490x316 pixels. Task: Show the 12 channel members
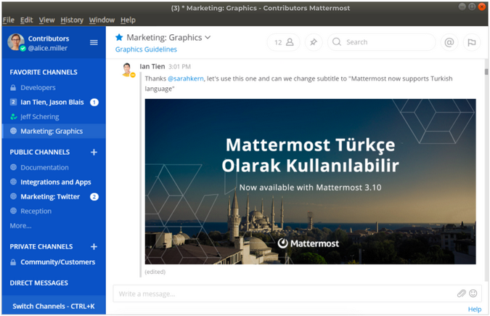(x=283, y=42)
